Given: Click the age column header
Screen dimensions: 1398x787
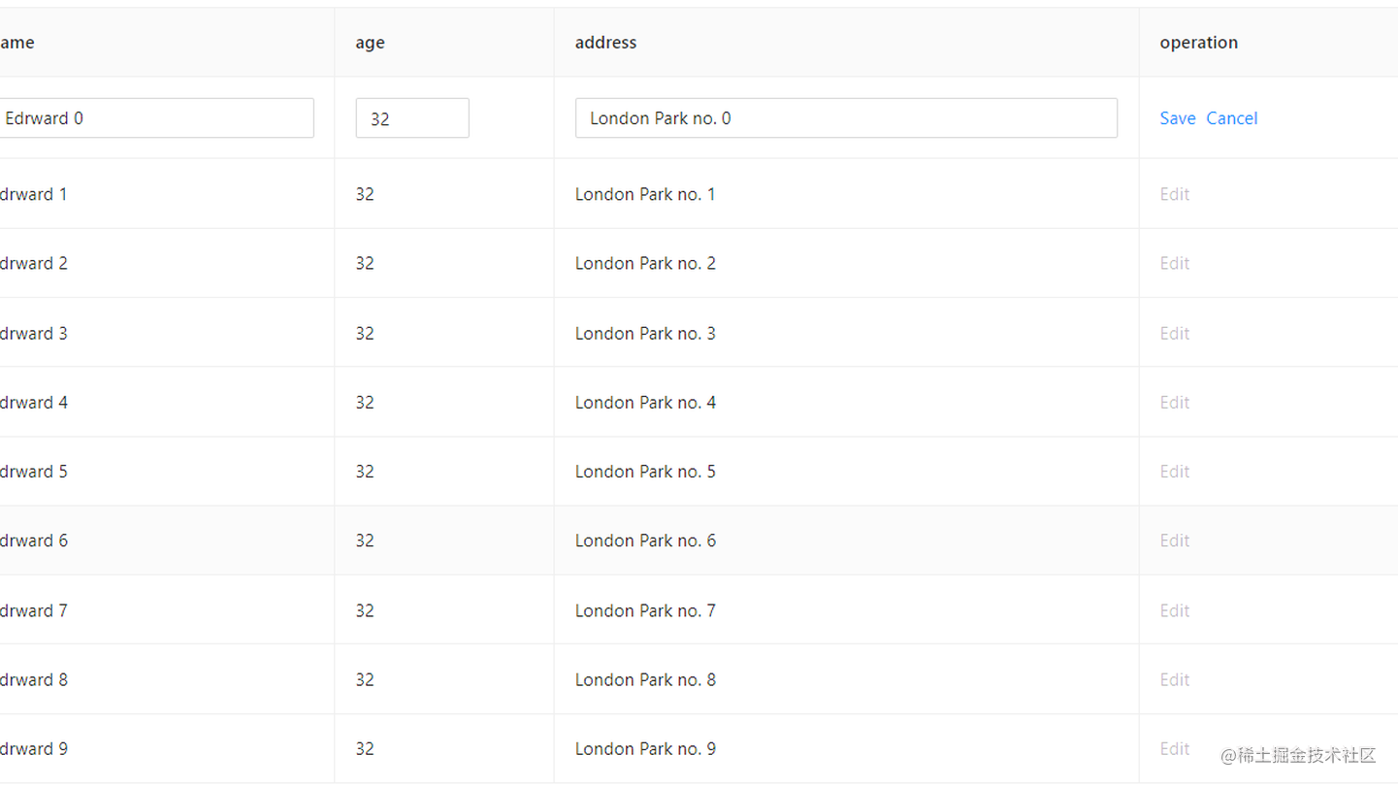Looking at the screenshot, I should tap(370, 42).
